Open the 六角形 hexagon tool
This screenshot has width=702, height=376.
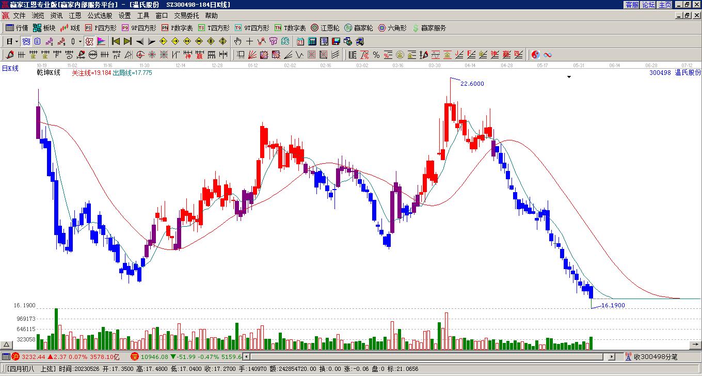point(392,28)
